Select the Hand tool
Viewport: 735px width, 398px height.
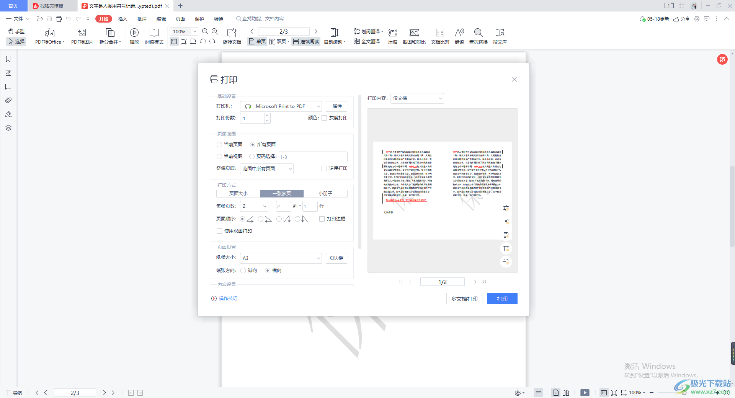pos(16,31)
